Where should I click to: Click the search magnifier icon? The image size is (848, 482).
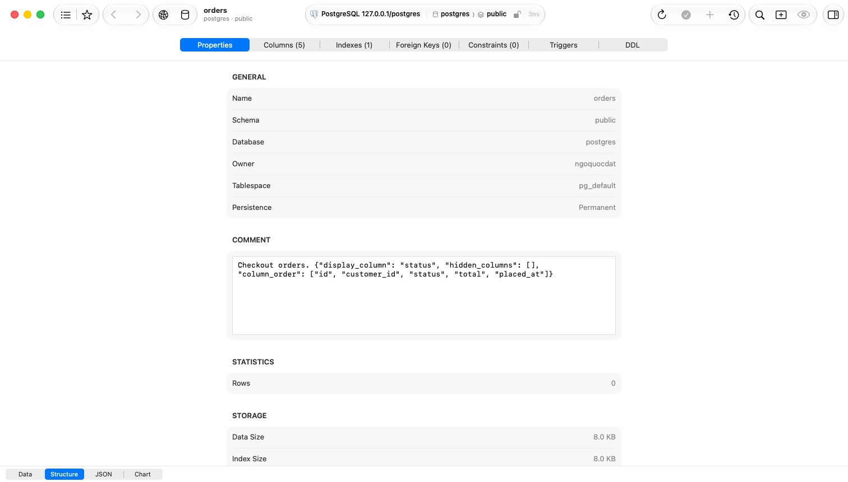point(760,15)
